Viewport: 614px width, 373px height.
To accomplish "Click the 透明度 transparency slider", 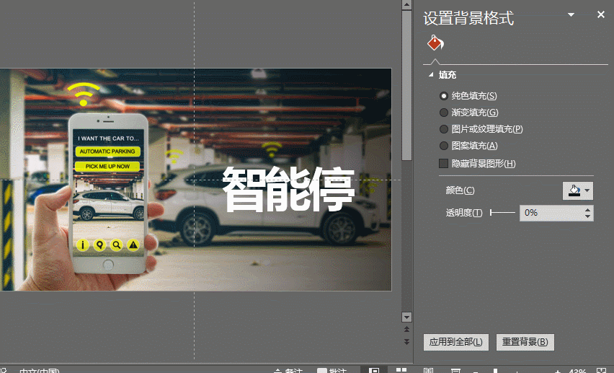I will point(503,213).
